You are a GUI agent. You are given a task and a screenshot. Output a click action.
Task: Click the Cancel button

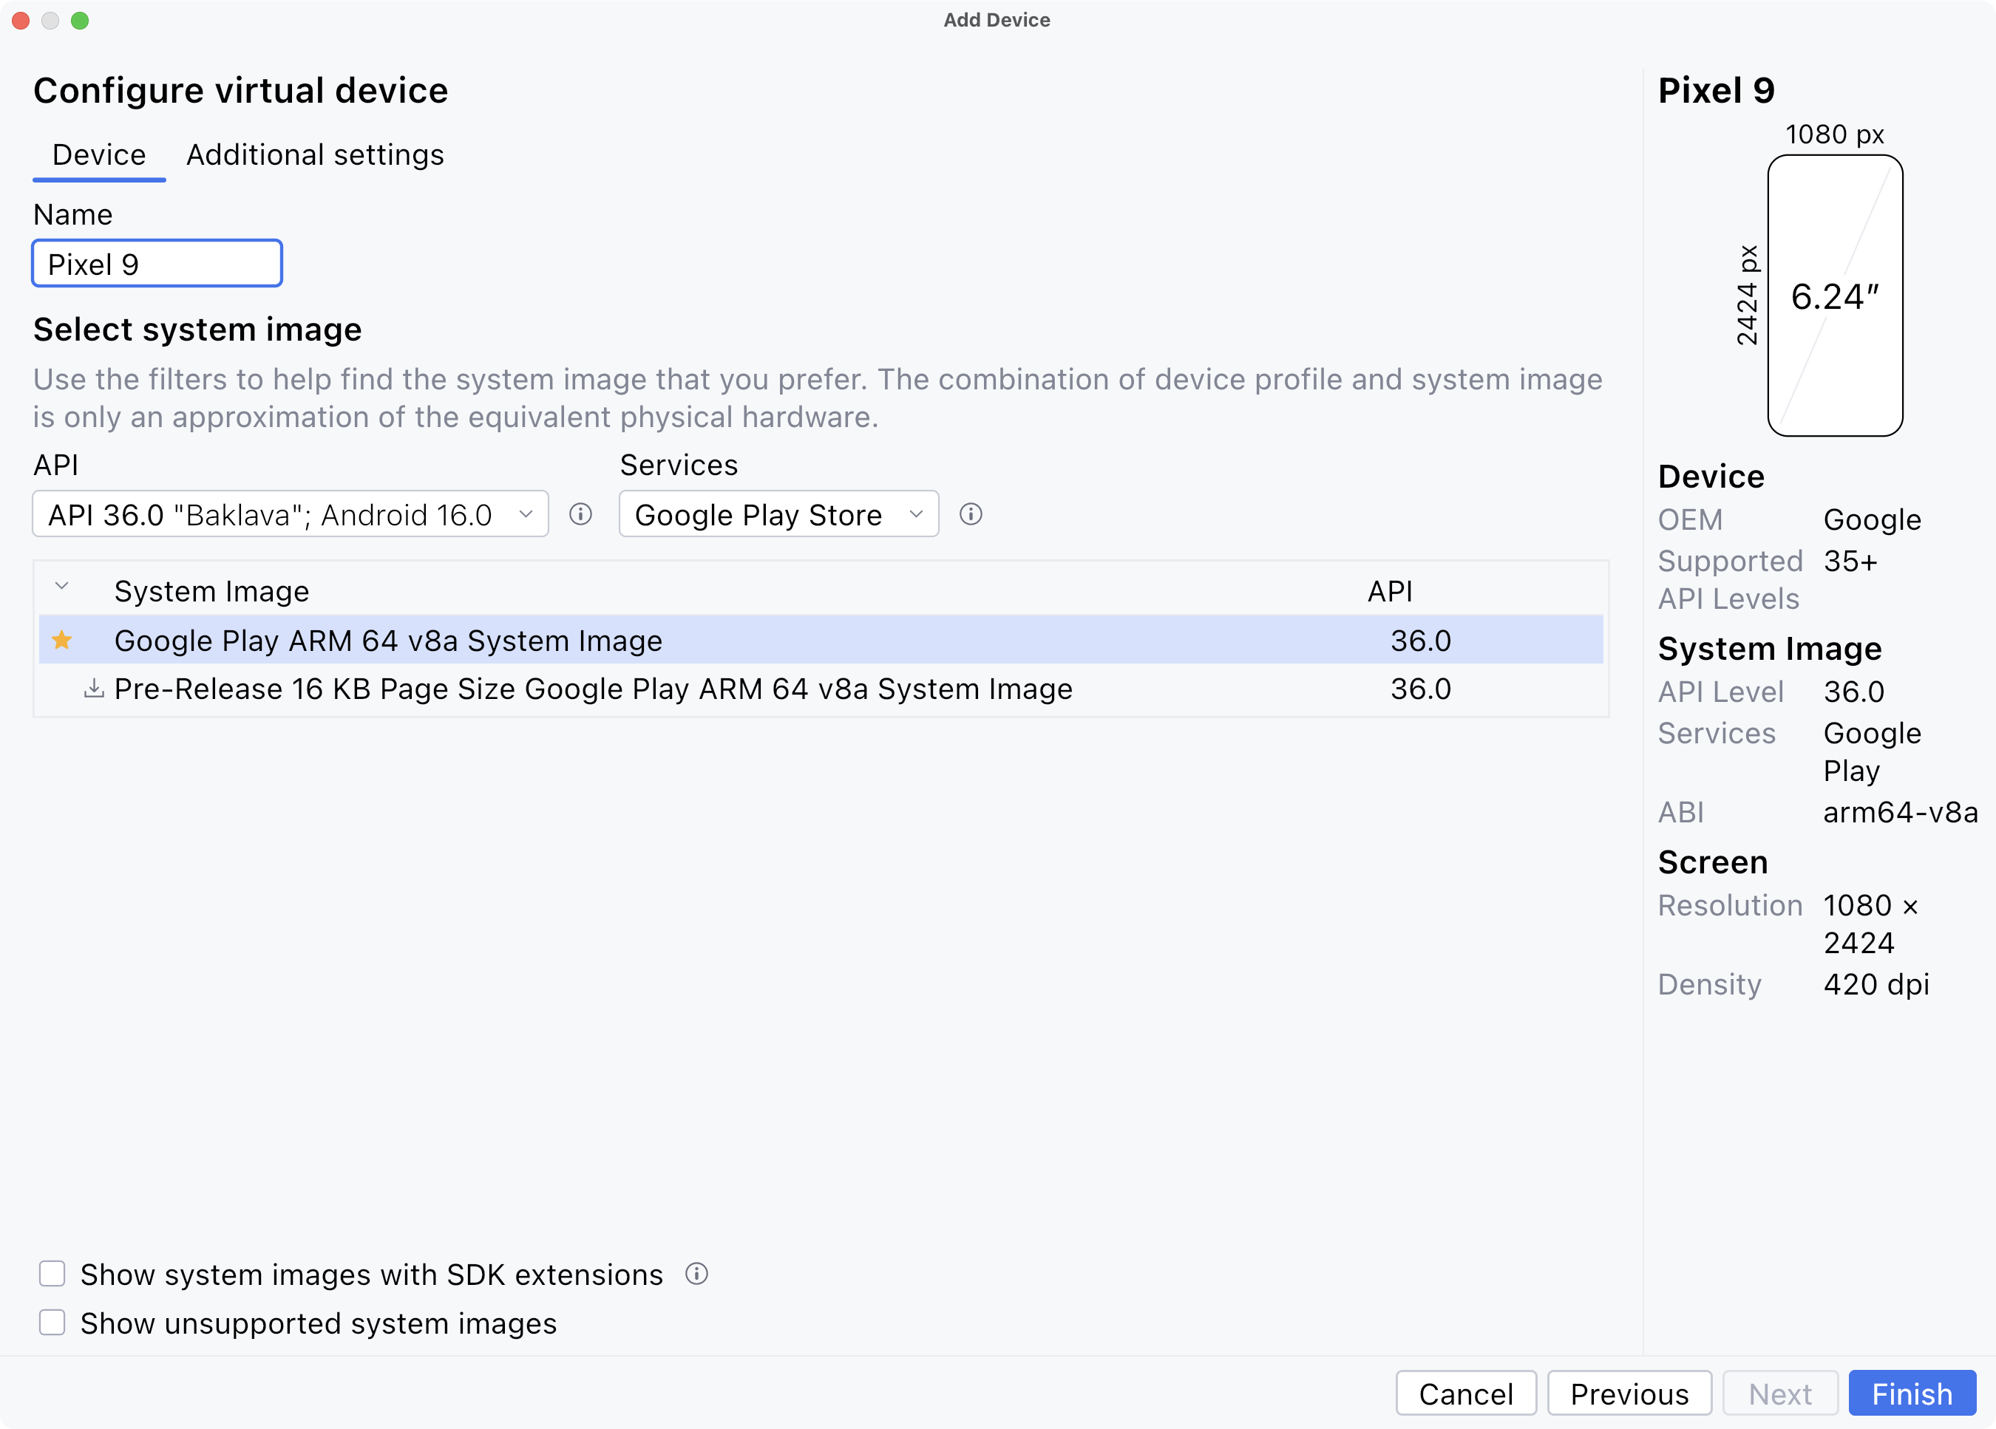[x=1465, y=1394]
